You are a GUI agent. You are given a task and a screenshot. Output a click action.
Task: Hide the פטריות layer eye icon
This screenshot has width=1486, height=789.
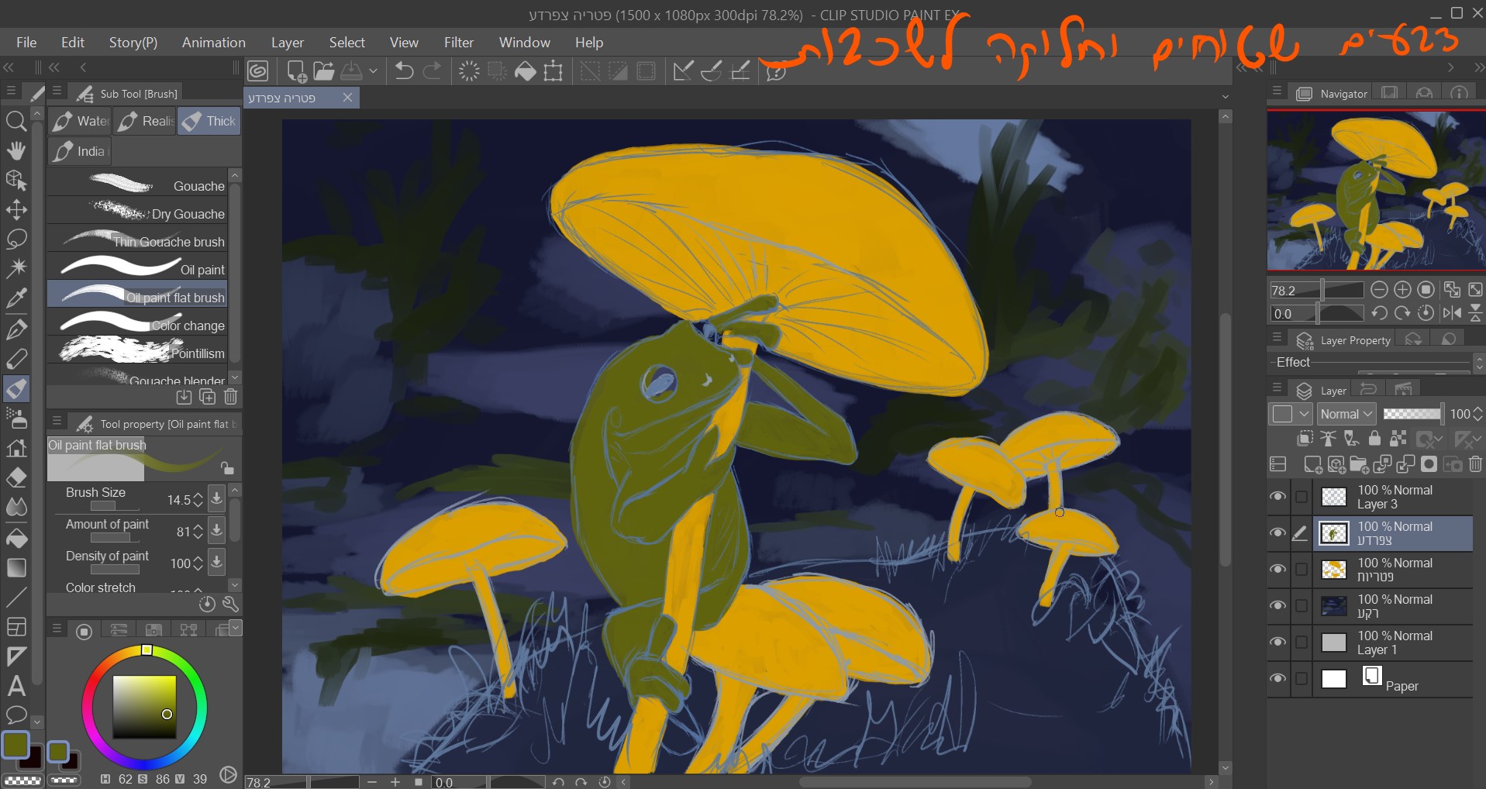(1278, 570)
